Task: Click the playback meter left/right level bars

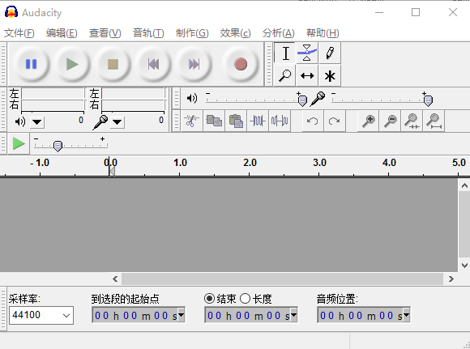Action: click(x=53, y=100)
